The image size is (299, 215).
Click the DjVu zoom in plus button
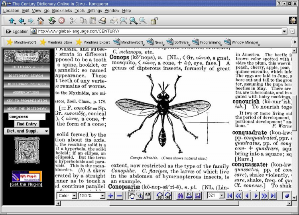pos(111,196)
